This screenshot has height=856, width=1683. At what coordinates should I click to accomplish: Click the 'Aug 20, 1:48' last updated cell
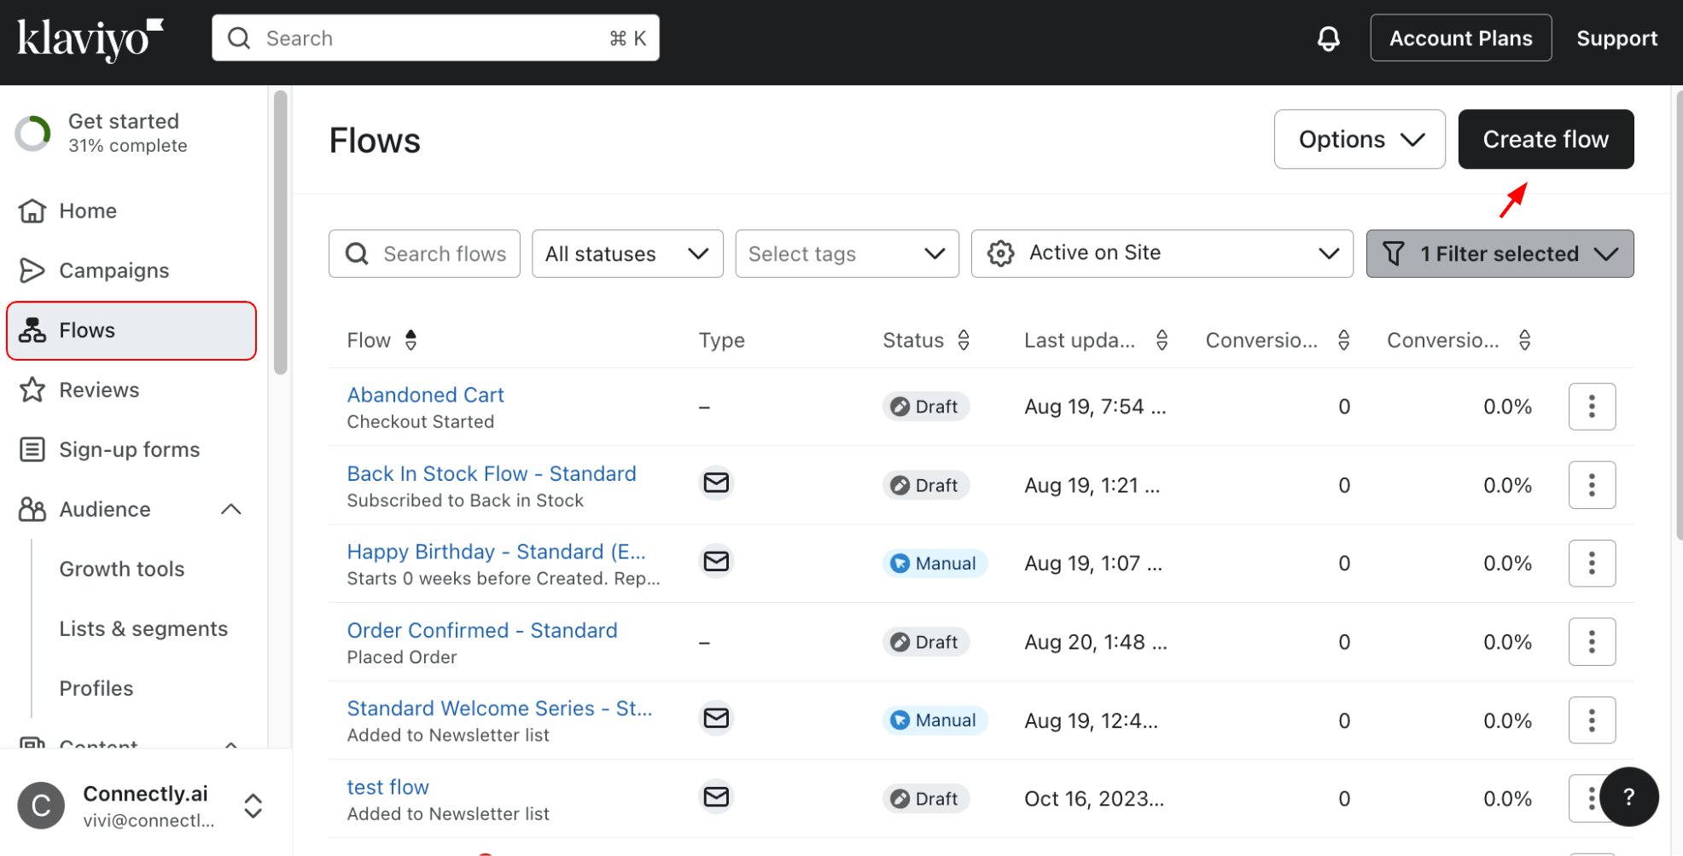tap(1096, 642)
